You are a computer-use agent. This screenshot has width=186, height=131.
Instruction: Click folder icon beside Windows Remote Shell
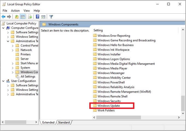(x=95, y=96)
